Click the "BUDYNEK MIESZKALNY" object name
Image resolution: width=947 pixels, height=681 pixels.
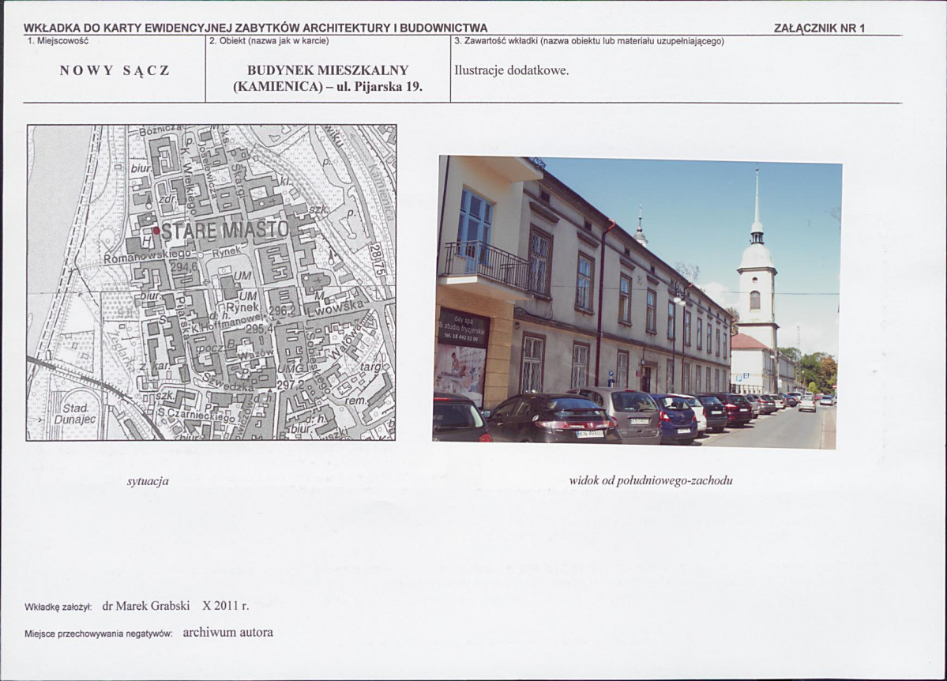coord(328,70)
